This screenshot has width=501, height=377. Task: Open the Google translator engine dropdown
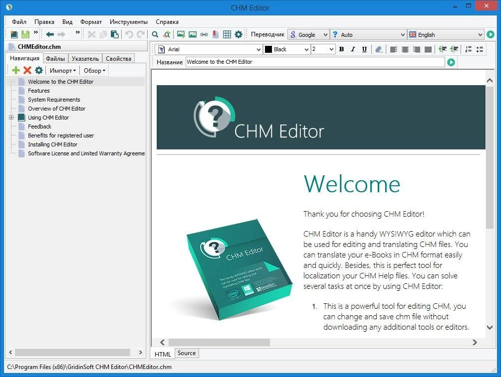(308, 34)
